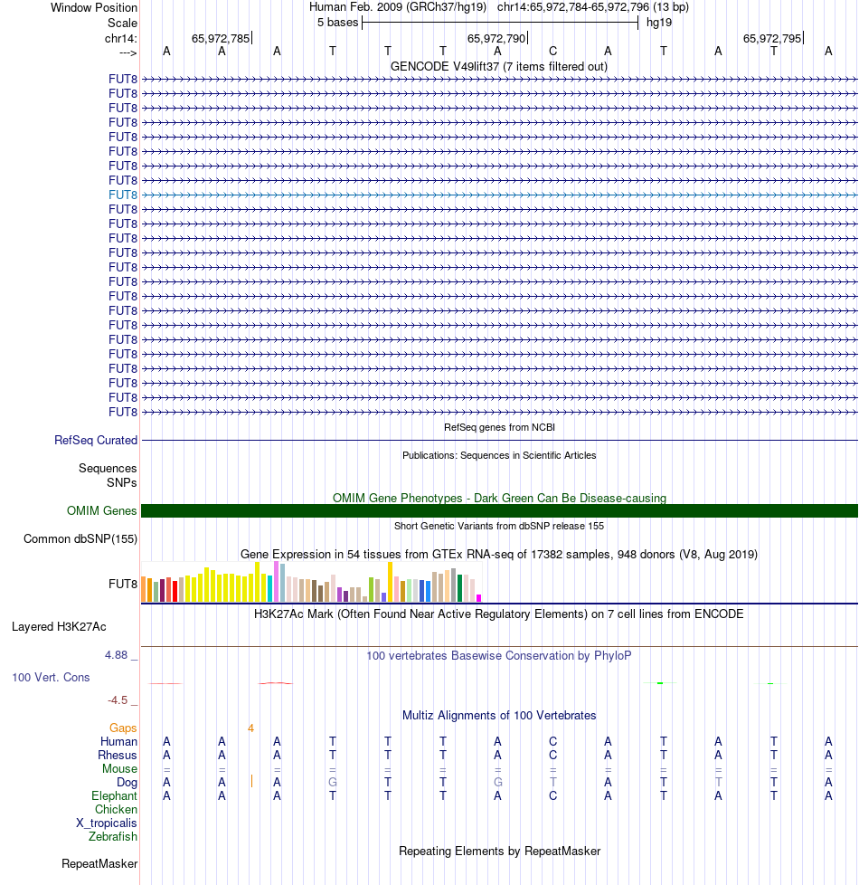Click the 'Gaps' row label
The width and height of the screenshot is (859, 885).
pyautogui.click(x=124, y=728)
